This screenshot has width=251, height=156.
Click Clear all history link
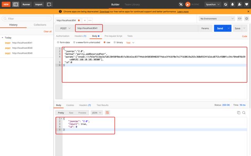pyautogui.click(x=47, y=32)
